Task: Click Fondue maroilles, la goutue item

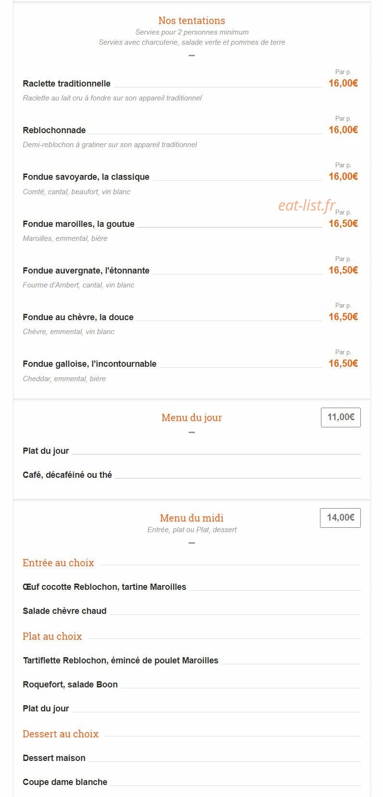Action: point(78,224)
